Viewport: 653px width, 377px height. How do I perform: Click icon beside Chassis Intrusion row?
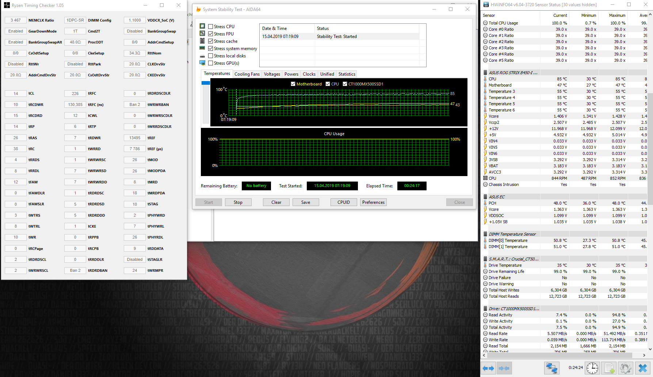point(485,184)
